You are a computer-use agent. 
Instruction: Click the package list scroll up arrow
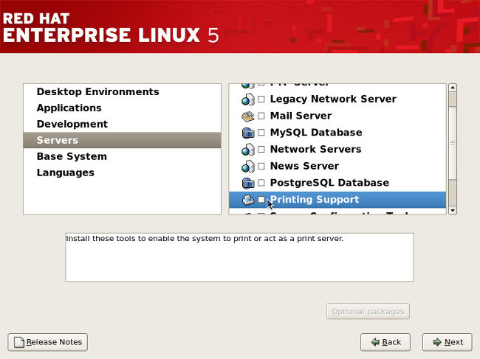pyautogui.click(x=453, y=88)
